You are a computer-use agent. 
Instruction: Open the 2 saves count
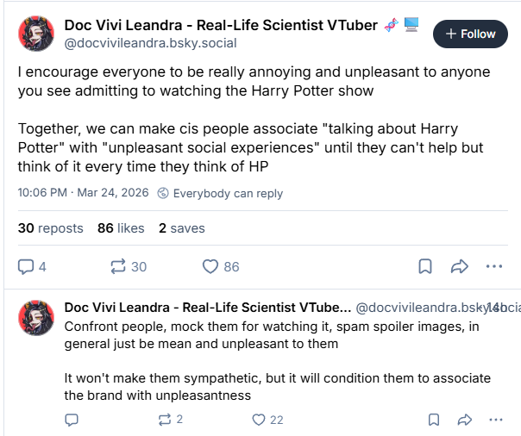181,228
